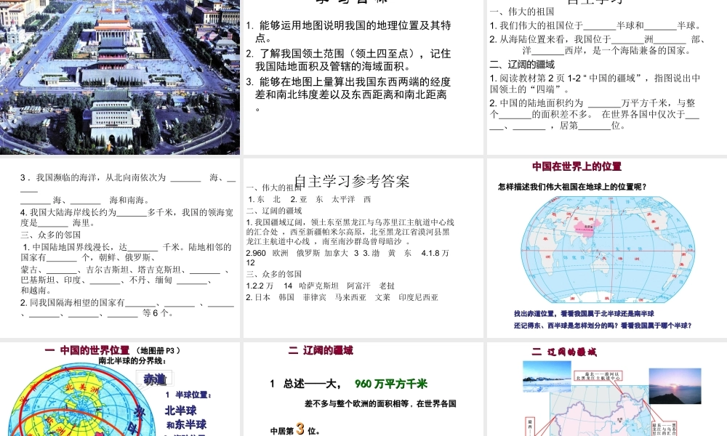Image resolution: width=727 pixels, height=436 pixels.
Task: Select the slide beginning 3．我国濒临的海洋
Action: 120,248
